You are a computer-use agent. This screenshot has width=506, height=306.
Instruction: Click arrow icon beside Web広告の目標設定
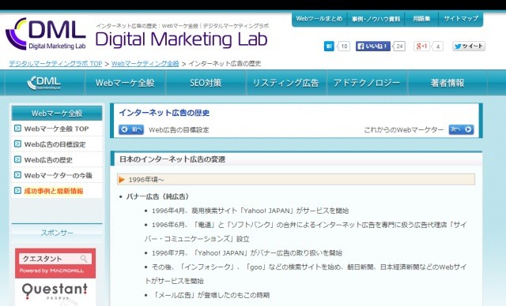click(17, 144)
